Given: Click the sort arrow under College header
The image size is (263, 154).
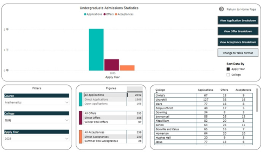Looking at the screenshot, I should 157,92.
